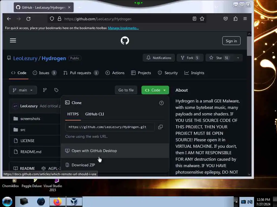Copy clone URL to clipboard
The image size is (277, 207).
(160, 127)
